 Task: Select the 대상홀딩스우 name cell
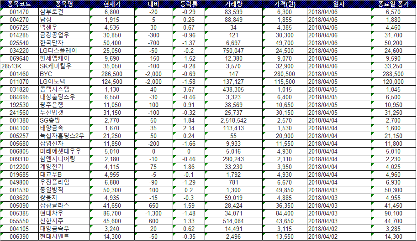pyautogui.click(x=64, y=97)
